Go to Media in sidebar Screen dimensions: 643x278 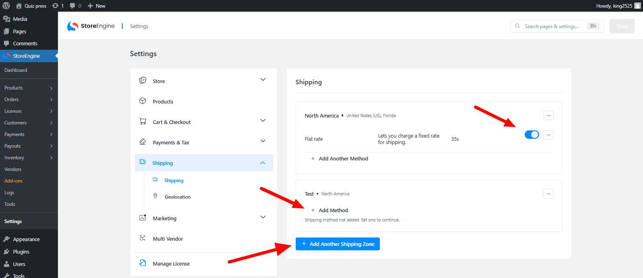click(x=29, y=19)
